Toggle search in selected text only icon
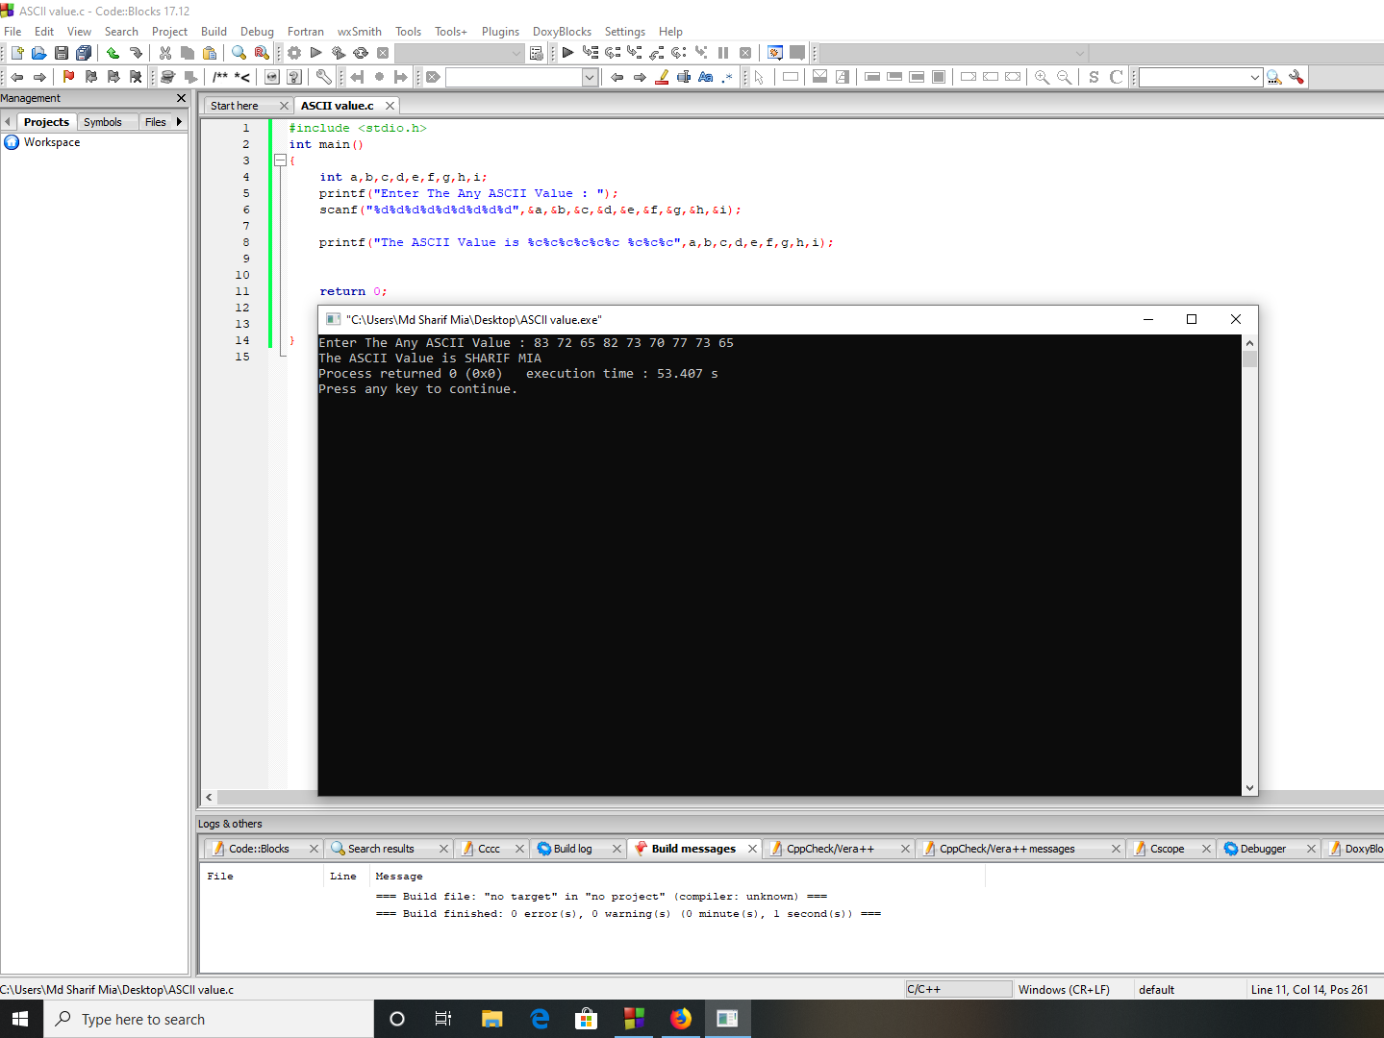The width and height of the screenshot is (1384, 1038). tap(684, 77)
